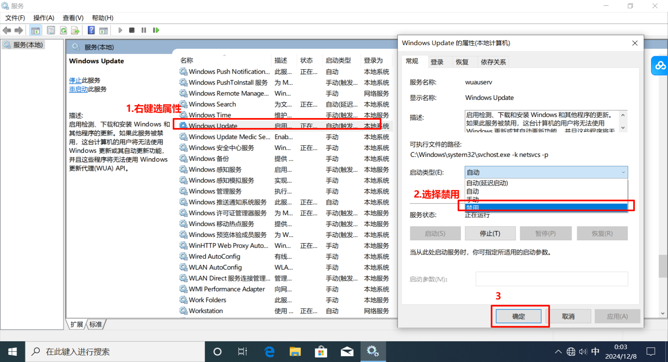Click the 停止(T) button

pyautogui.click(x=490, y=234)
